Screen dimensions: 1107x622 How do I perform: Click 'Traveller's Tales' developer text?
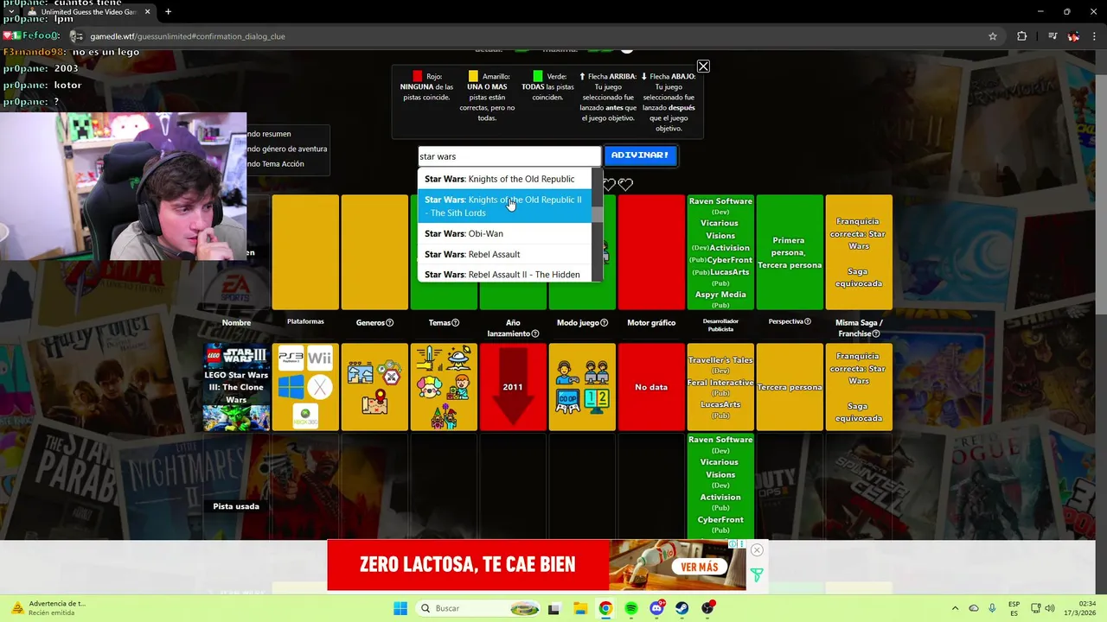click(x=720, y=360)
